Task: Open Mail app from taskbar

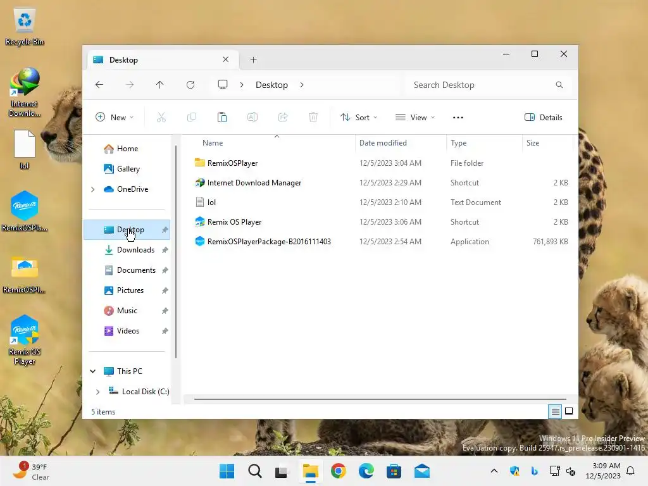Action: click(x=422, y=471)
